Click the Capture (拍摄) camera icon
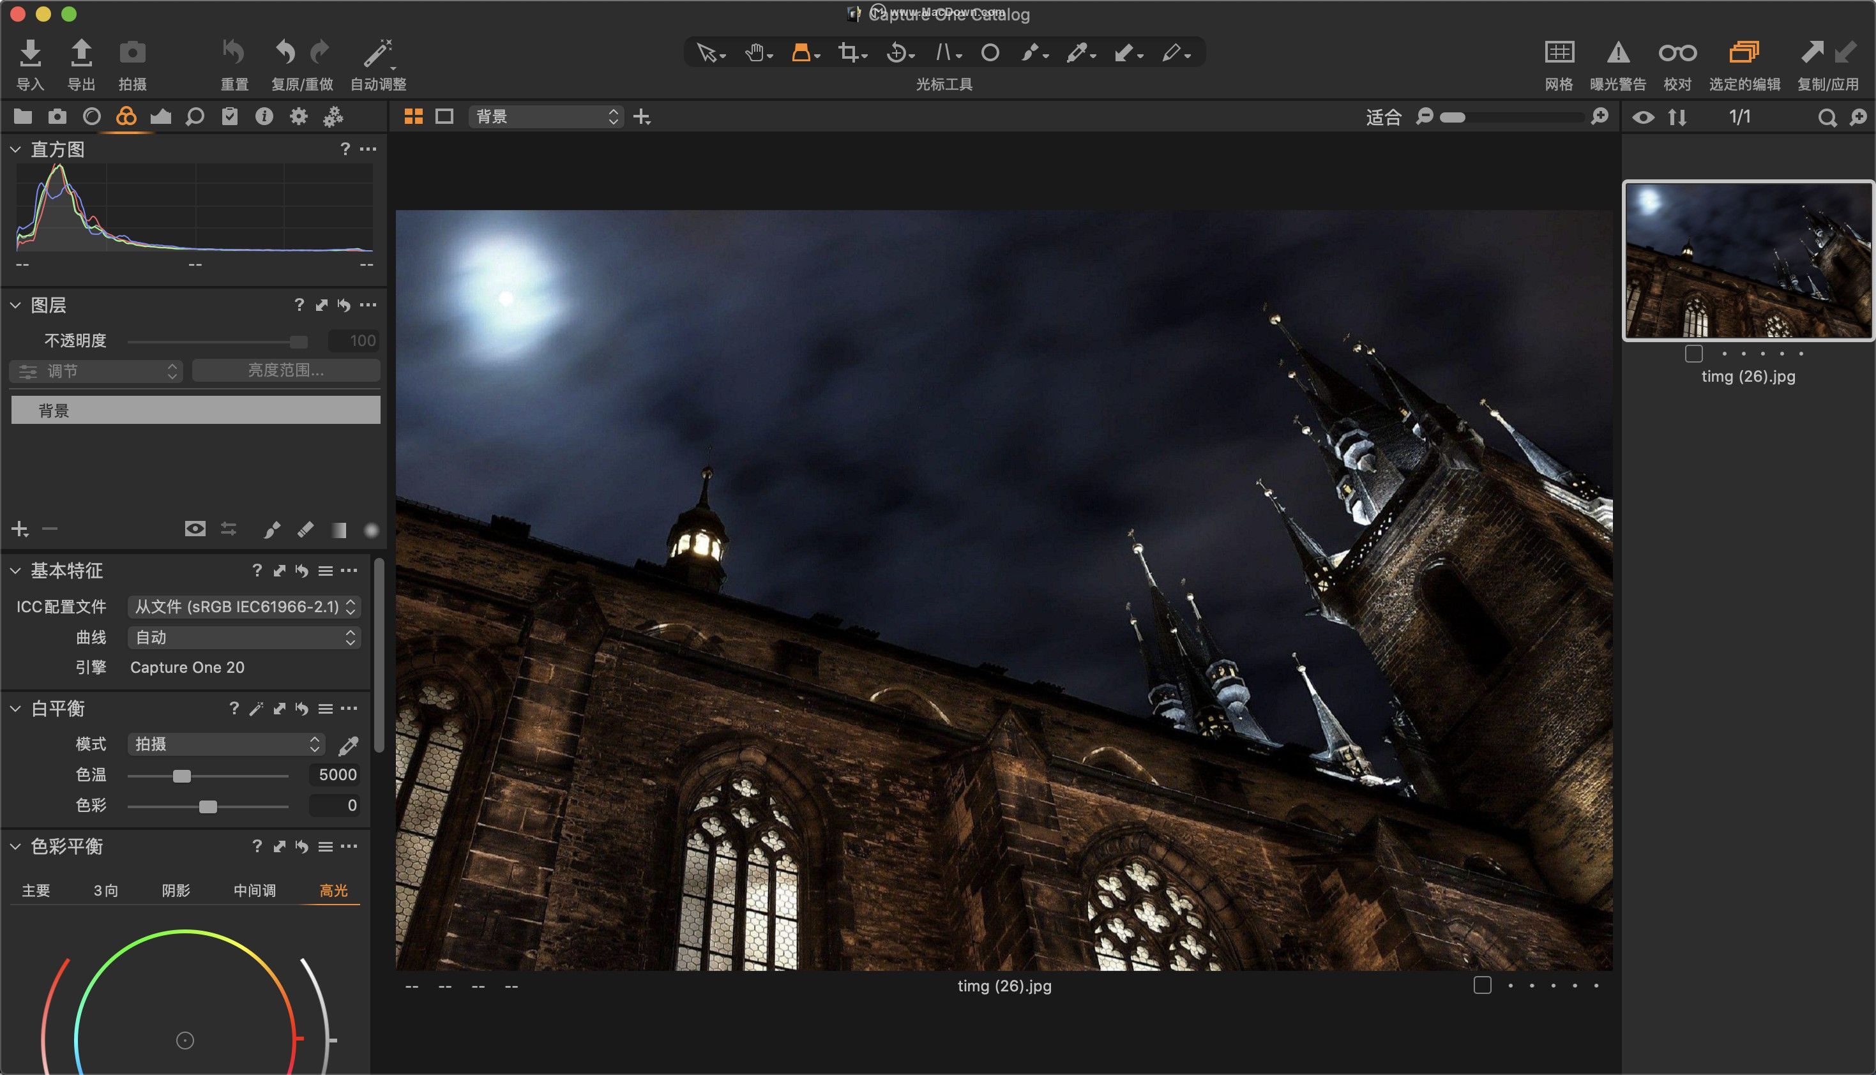 coord(133,52)
